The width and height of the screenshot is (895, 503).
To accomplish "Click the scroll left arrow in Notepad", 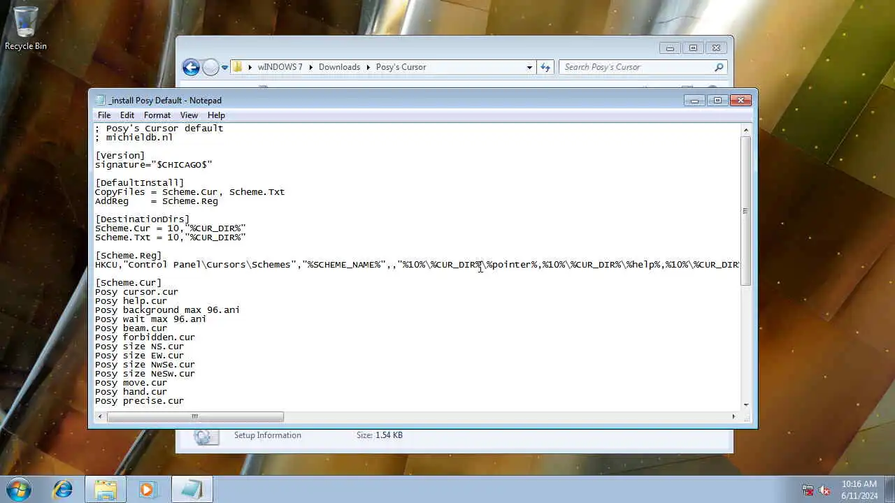I will point(100,416).
